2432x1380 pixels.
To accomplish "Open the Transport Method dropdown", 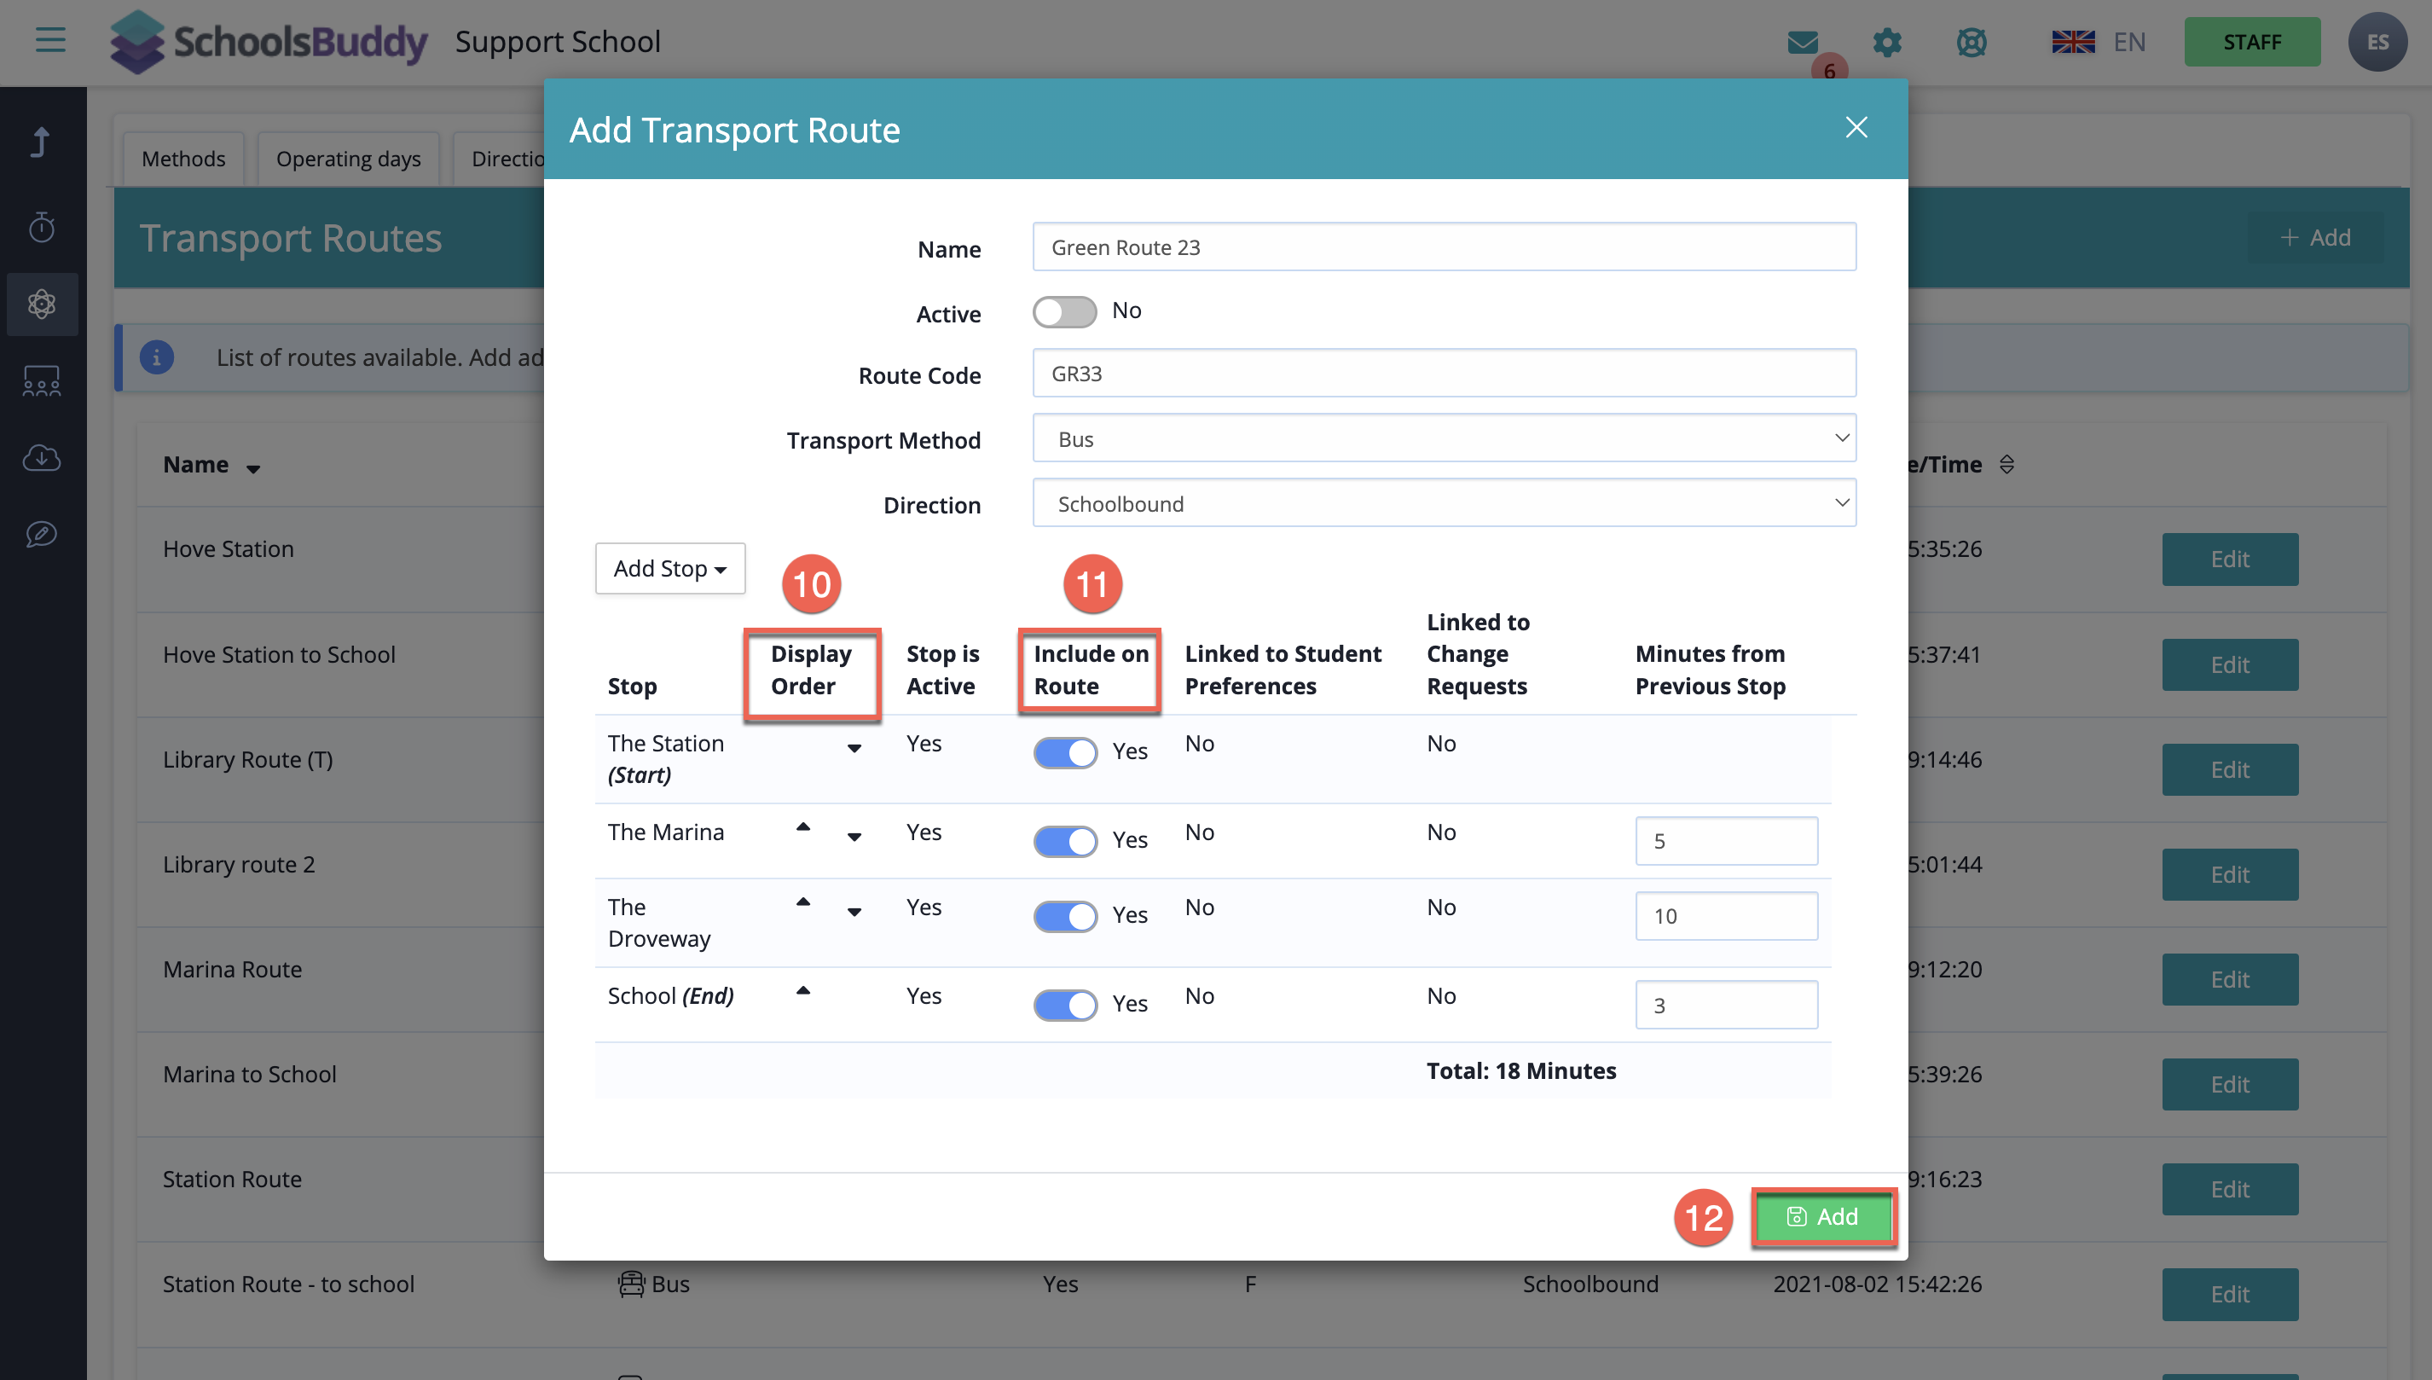I will pyautogui.click(x=1443, y=439).
